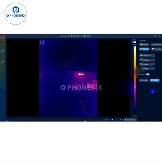The width and height of the screenshot is (162, 162).
Task: Open the lower sidebar panel icon
Action: point(2,61)
